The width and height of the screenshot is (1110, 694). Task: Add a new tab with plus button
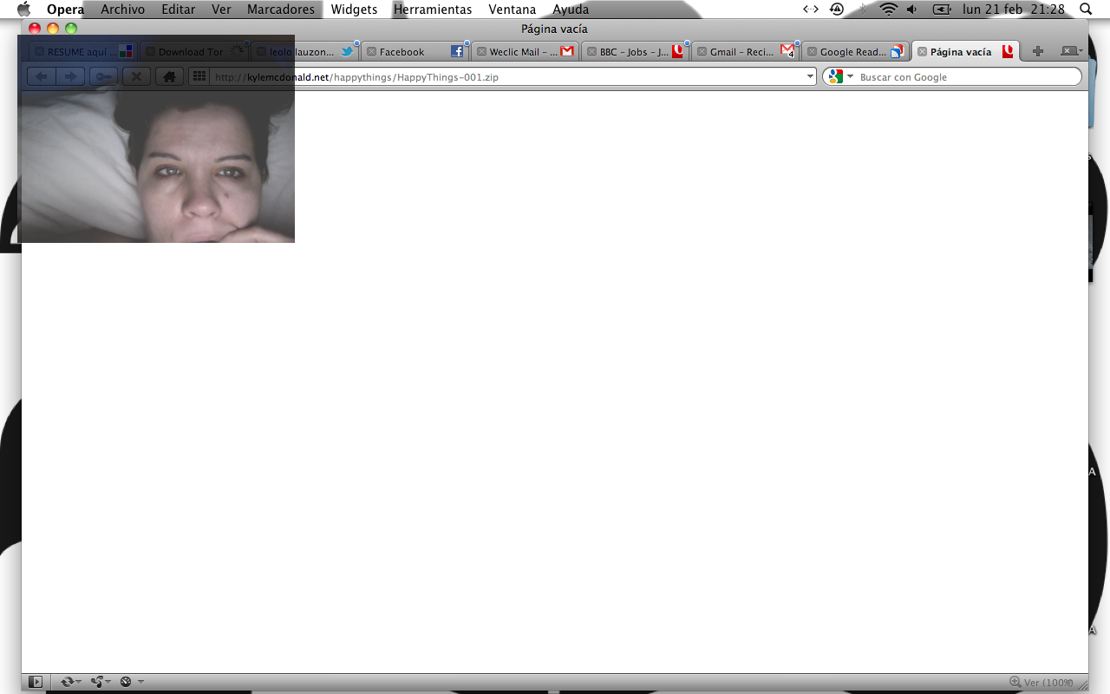[1037, 51]
